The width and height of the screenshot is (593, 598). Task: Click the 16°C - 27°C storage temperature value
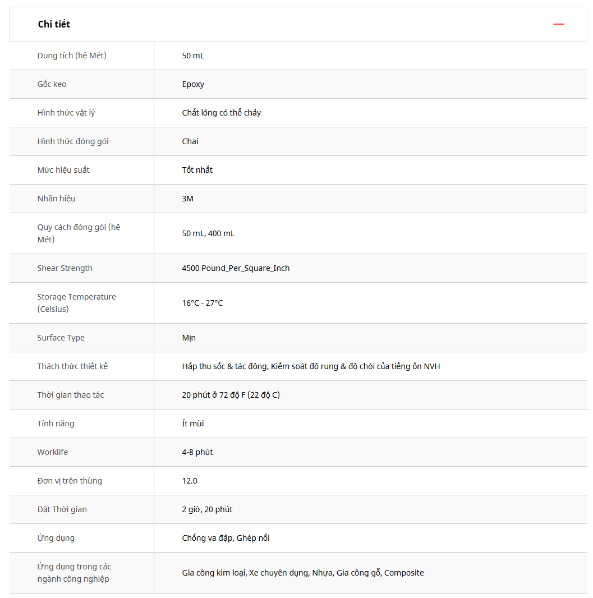(203, 303)
